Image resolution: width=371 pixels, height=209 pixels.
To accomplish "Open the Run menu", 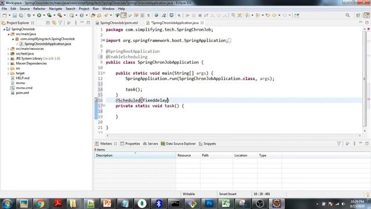I will (x=96, y=9).
